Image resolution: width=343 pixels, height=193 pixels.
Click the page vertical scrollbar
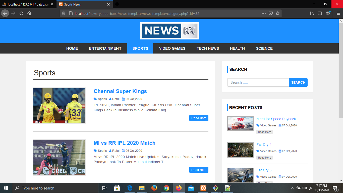tap(341, 101)
